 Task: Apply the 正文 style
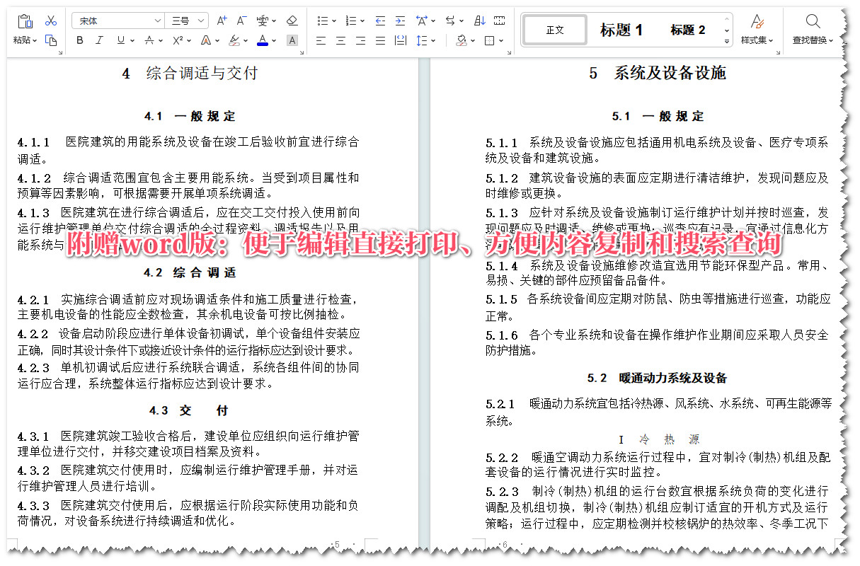(554, 30)
